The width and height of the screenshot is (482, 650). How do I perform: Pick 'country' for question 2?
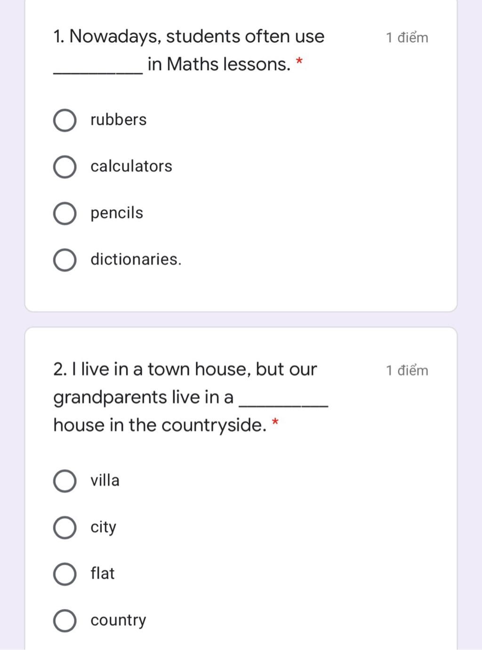pyautogui.click(x=64, y=621)
